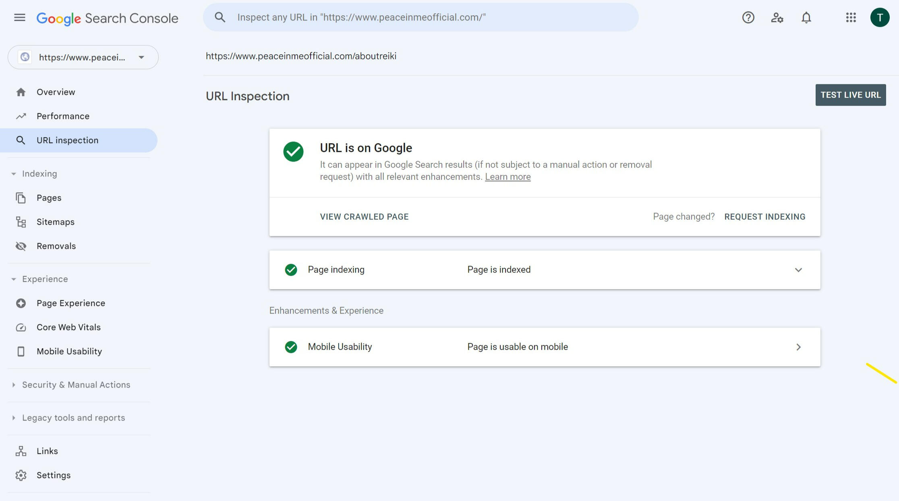
Task: Click the account avatar T
Action: 880,18
